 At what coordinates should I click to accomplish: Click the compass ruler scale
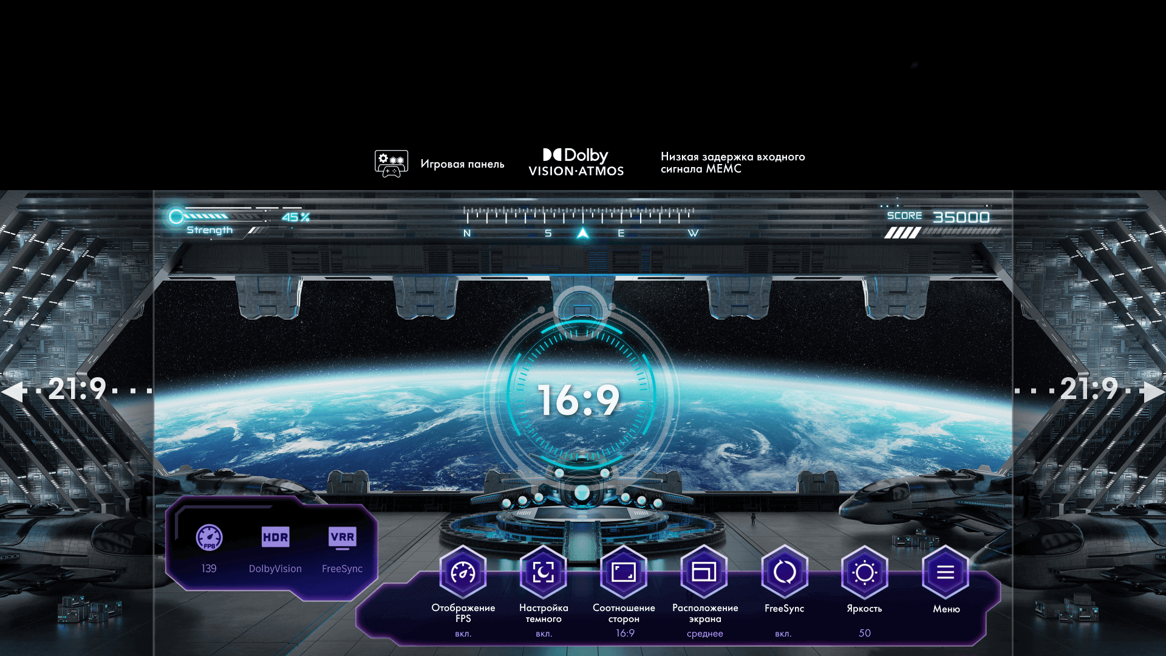click(579, 214)
